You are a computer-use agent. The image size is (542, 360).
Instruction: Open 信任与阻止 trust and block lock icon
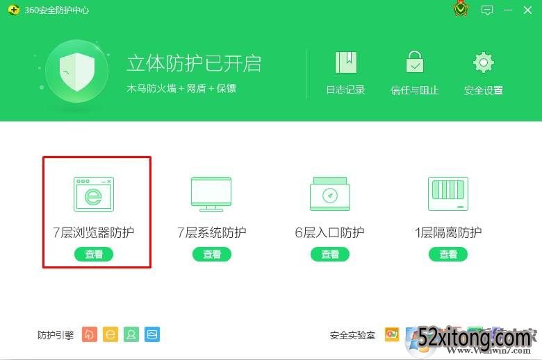(x=414, y=62)
